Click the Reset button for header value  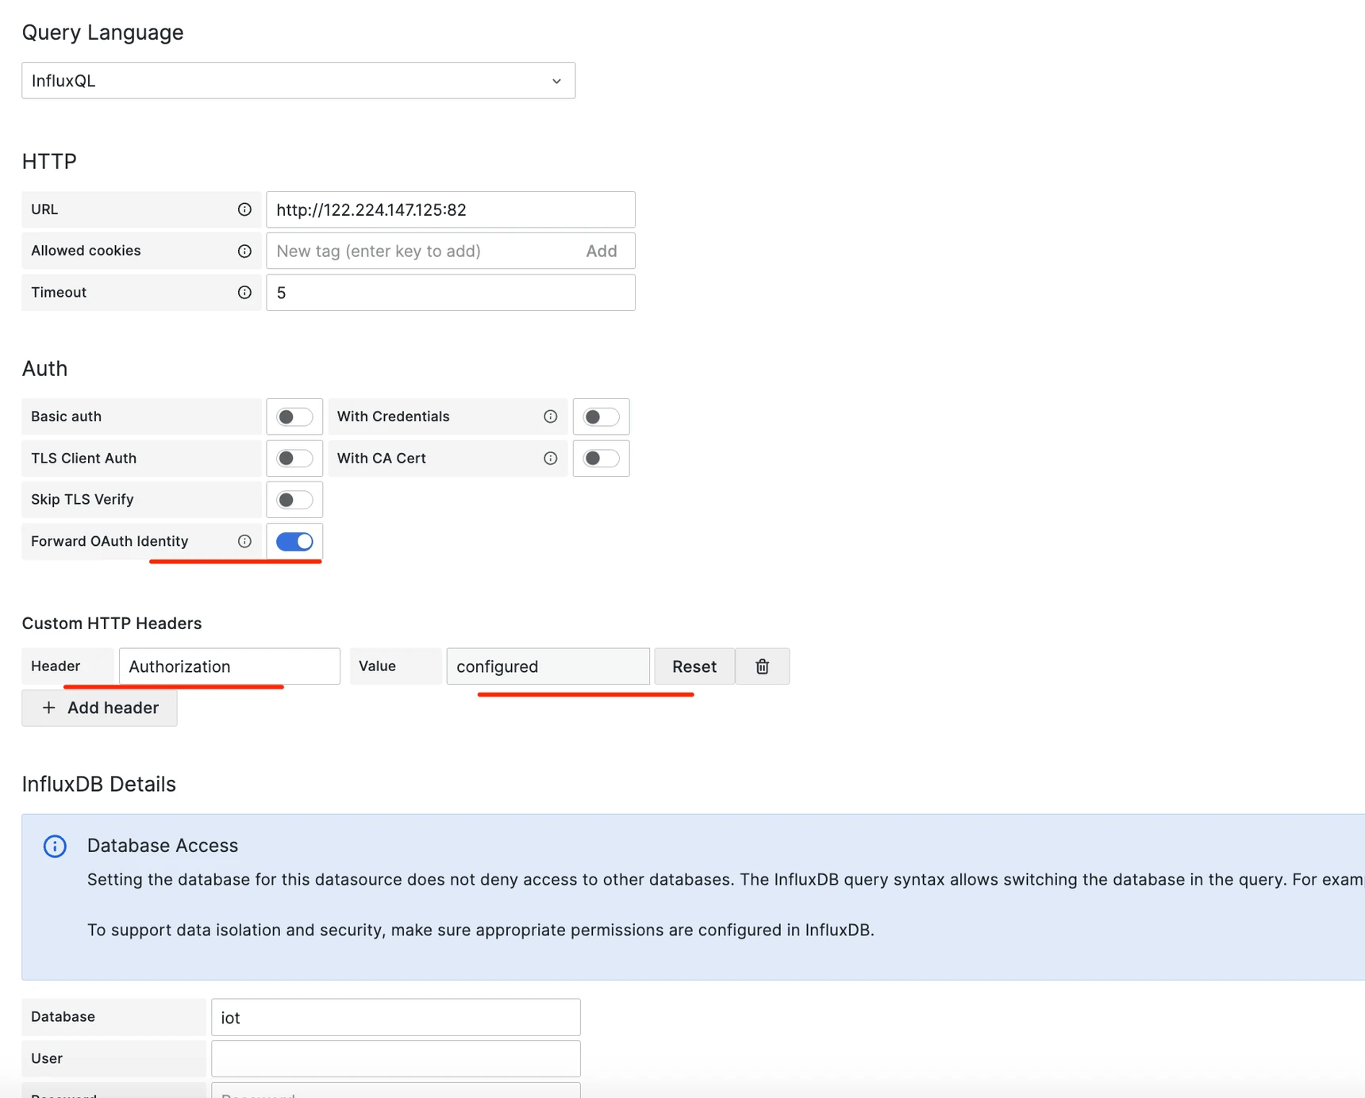pos(694,666)
